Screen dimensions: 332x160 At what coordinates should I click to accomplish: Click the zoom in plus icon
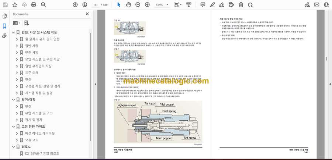(147, 5)
